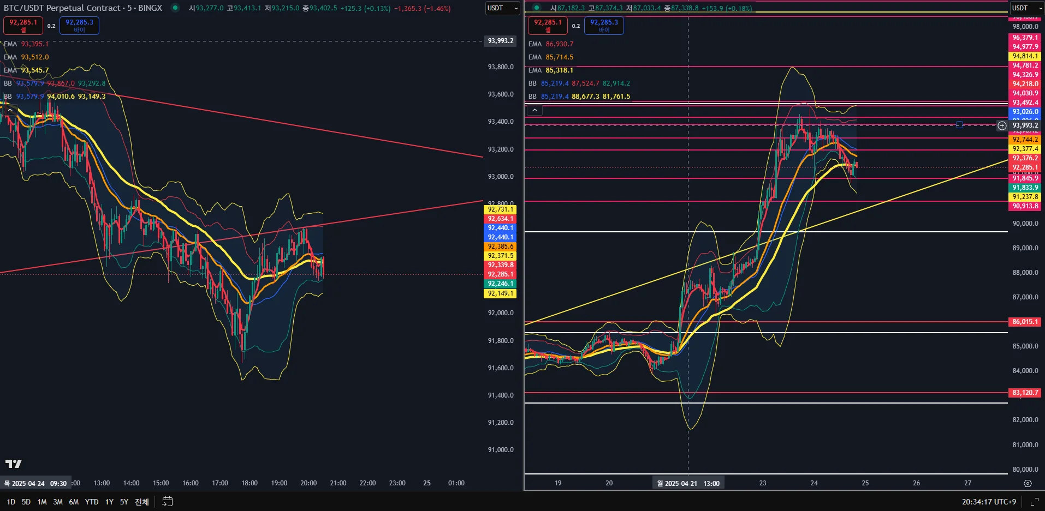Click the green status dot on right chart header
This screenshot has height=511, width=1045.
pyautogui.click(x=537, y=8)
